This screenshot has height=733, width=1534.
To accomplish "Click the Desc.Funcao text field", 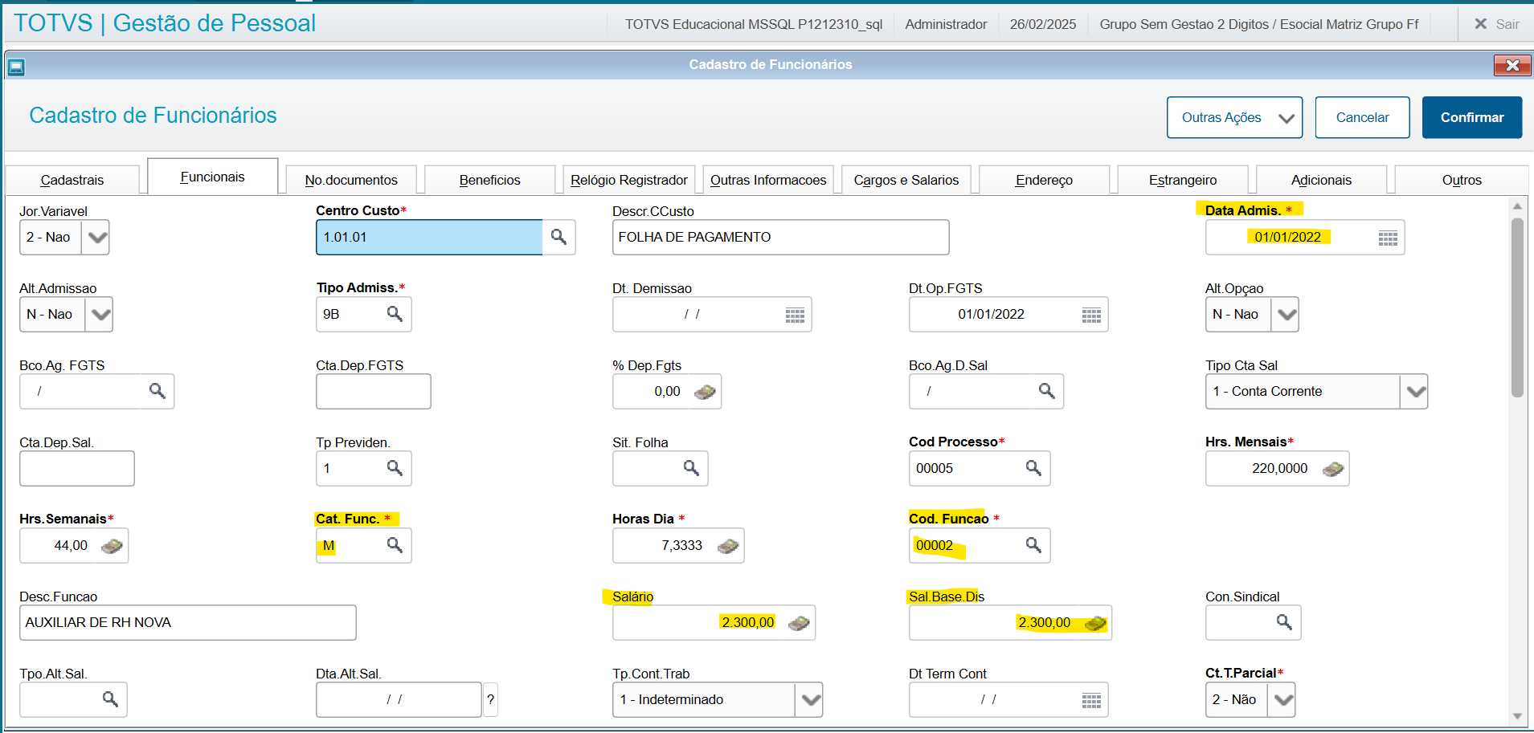I will [x=187, y=622].
